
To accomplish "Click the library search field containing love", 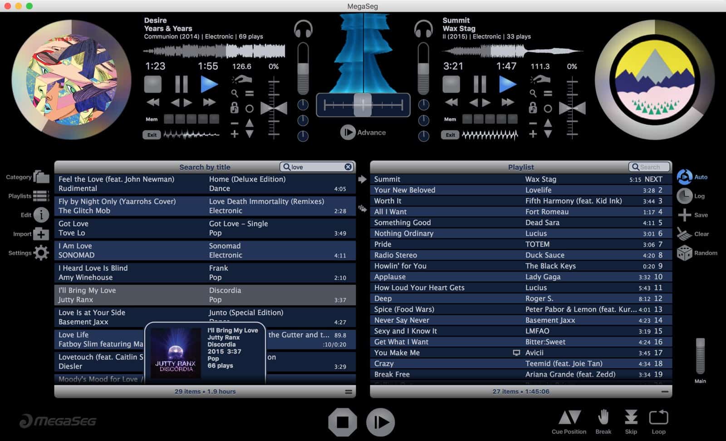I will 317,167.
